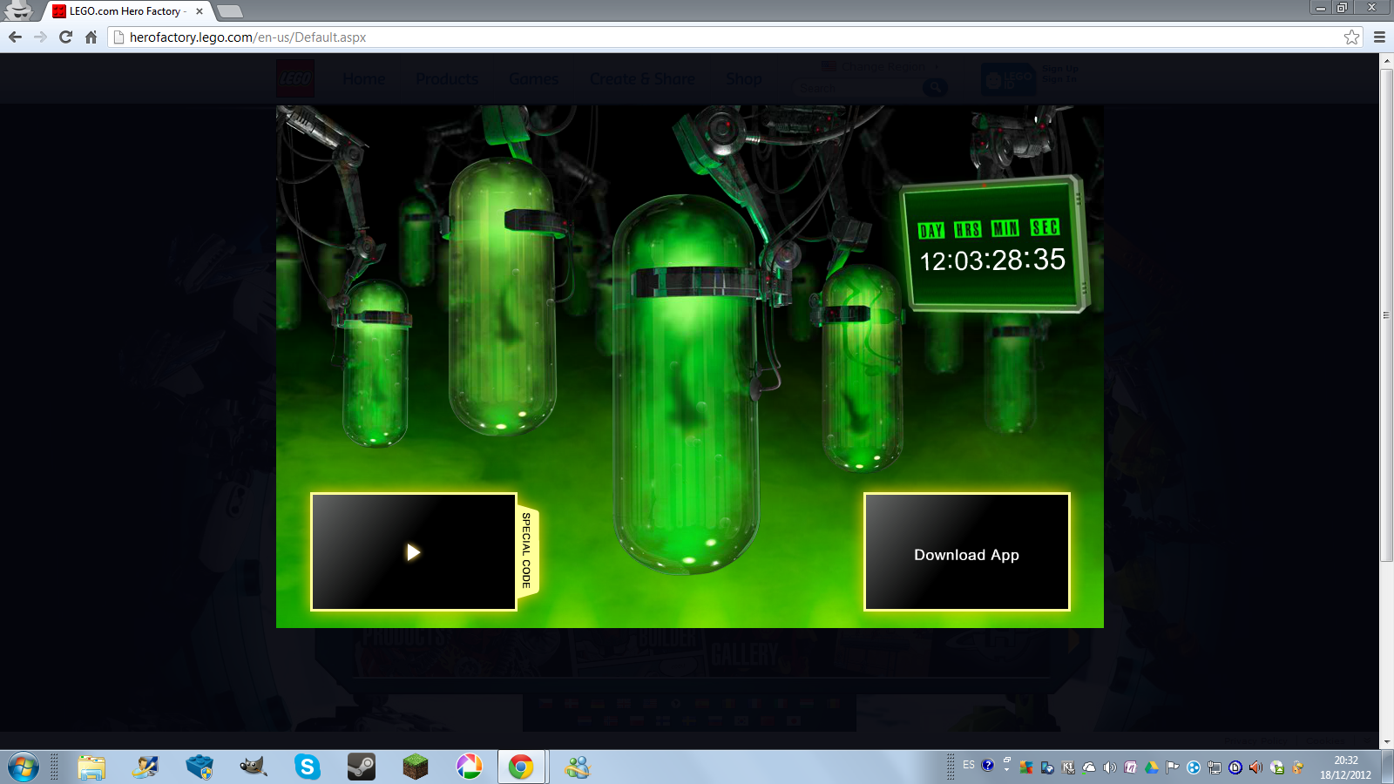Switch to Chrome in the taskbar
The height and width of the screenshot is (784, 1394).
point(521,767)
